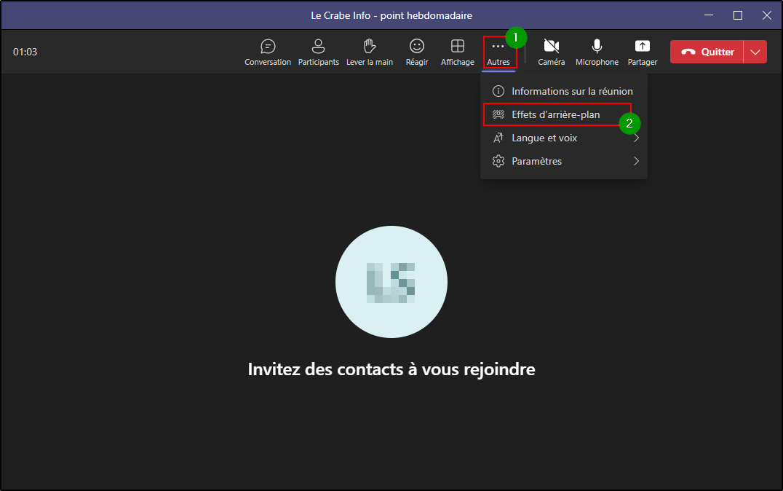
Task: Expand the Paramètres submenu arrow
Action: 635,161
